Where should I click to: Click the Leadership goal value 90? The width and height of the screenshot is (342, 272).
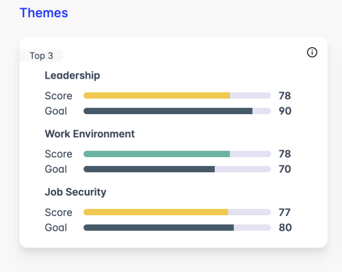285,111
